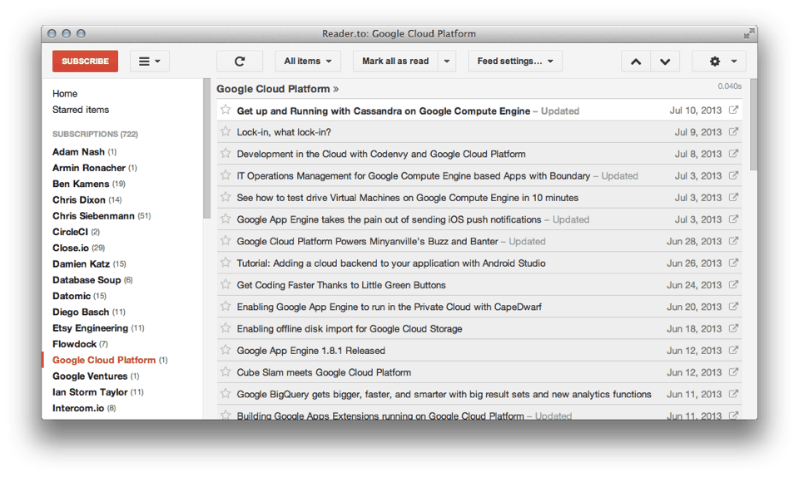This screenshot has height=477, width=799.
Task: Expand the Mark all as read arrow
Action: [447, 61]
